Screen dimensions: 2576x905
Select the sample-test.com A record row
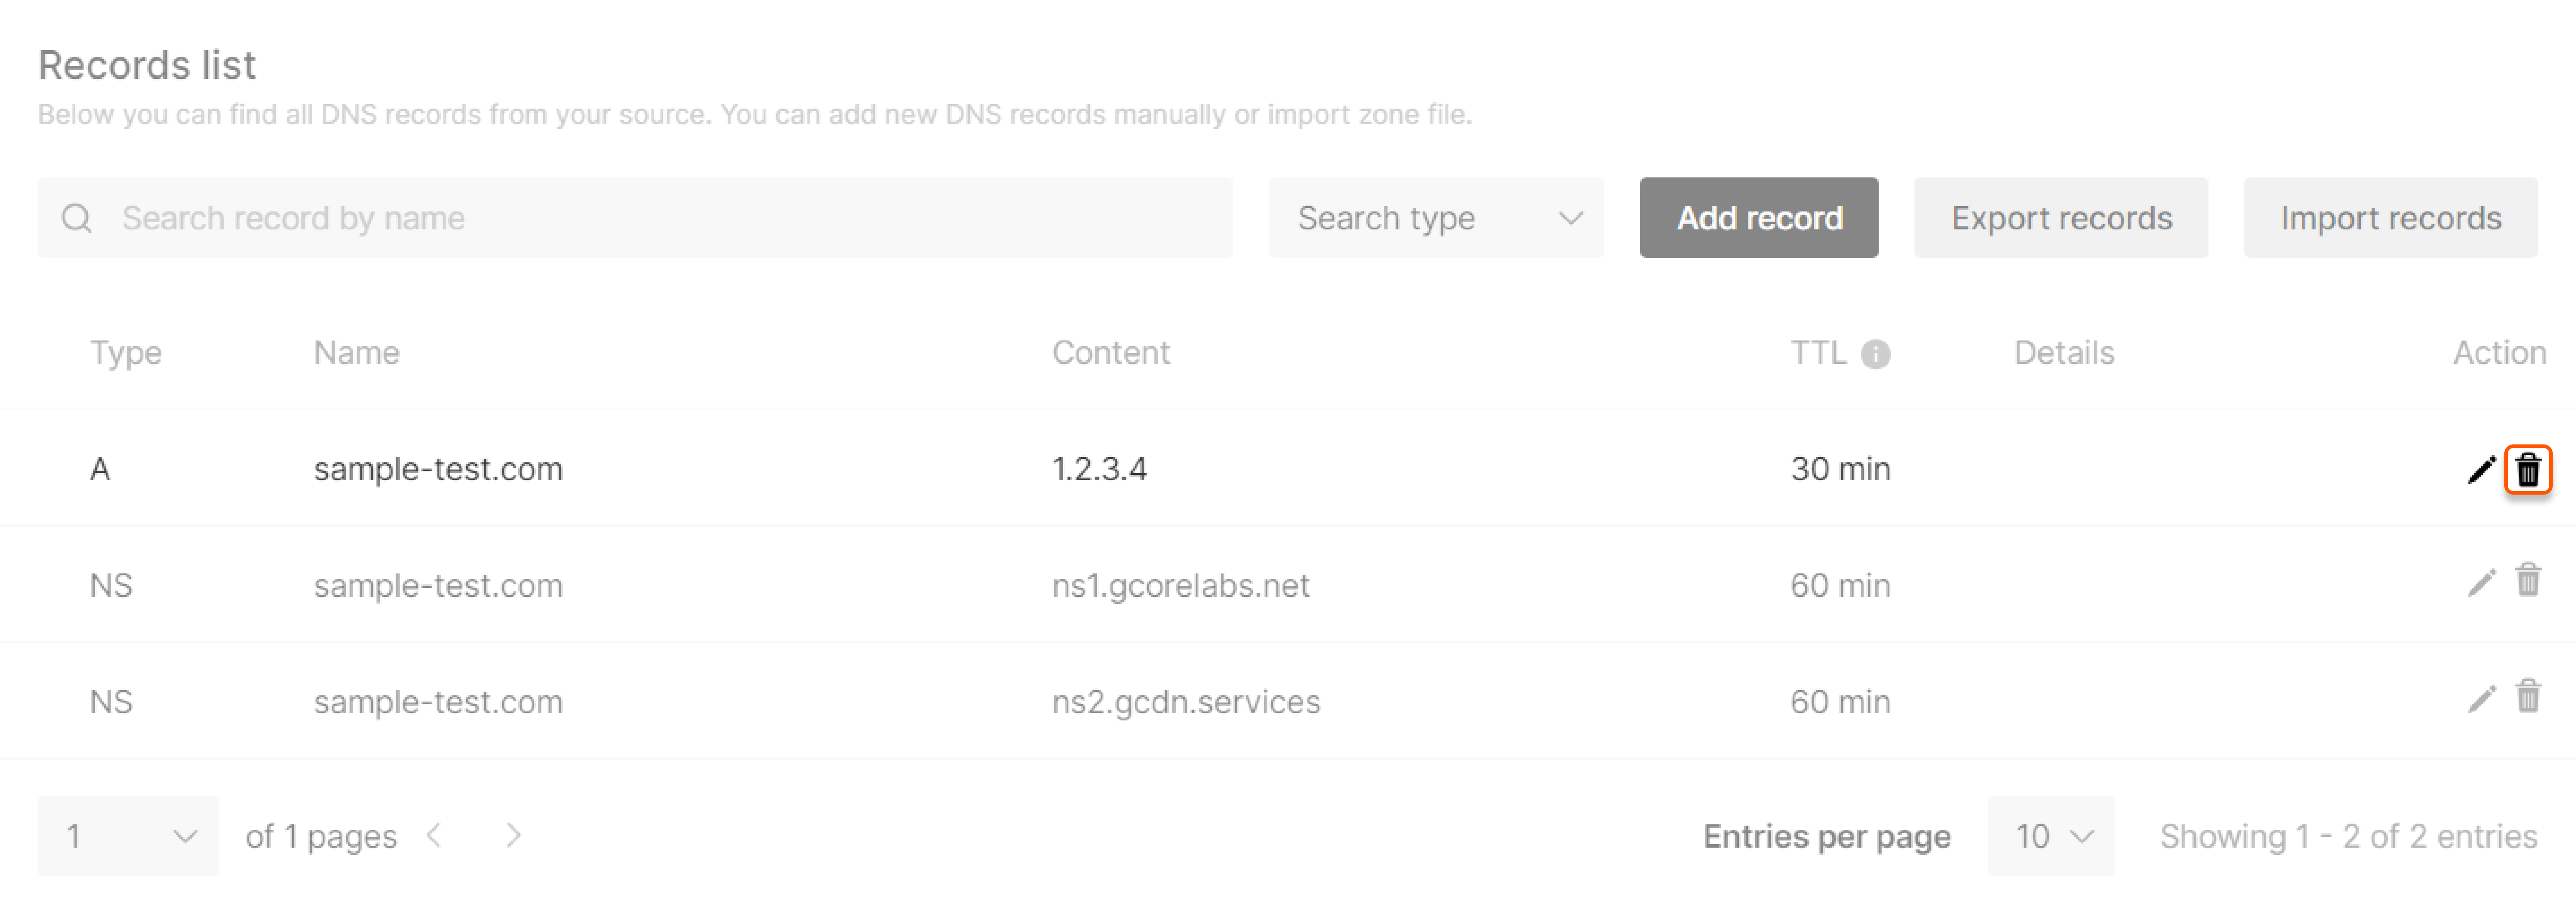1288,469
